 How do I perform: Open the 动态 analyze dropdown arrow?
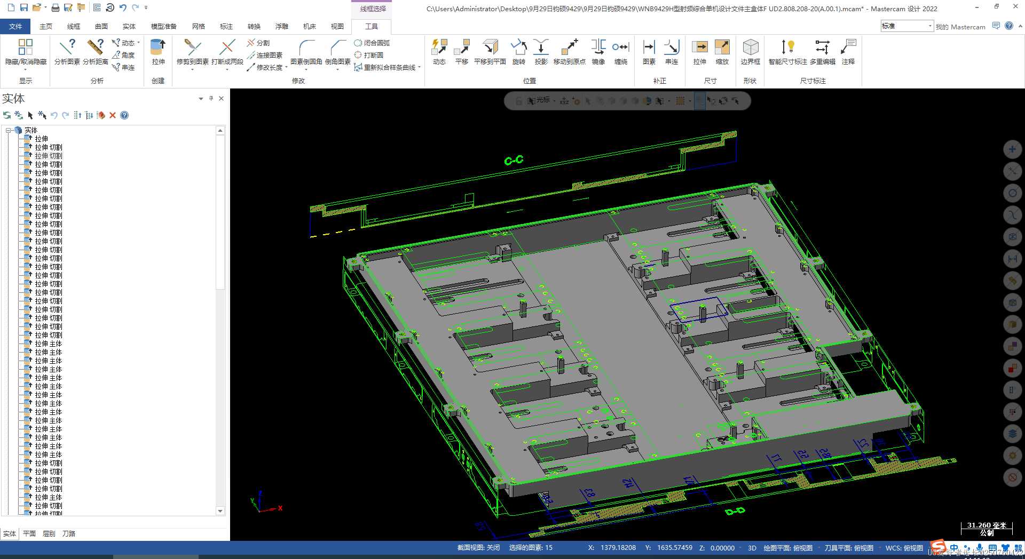pyautogui.click(x=139, y=43)
